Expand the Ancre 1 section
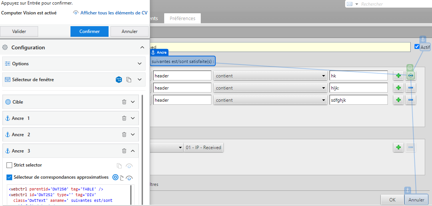Screen dimensions: 432x206 click(x=133, y=118)
